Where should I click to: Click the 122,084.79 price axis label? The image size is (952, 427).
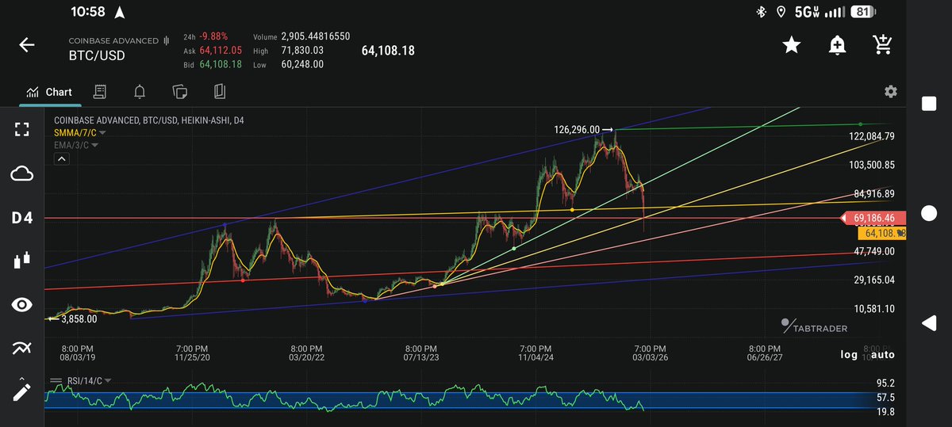872,136
